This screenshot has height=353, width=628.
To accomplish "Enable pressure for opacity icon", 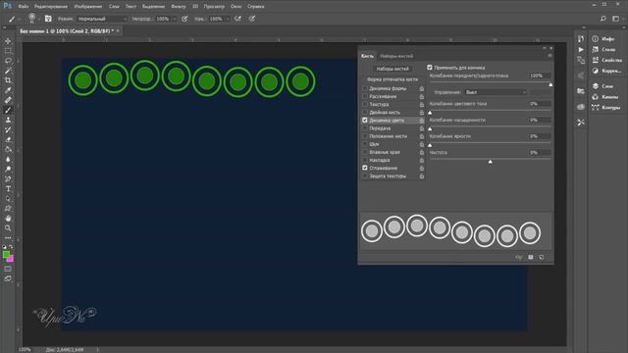I will point(184,19).
